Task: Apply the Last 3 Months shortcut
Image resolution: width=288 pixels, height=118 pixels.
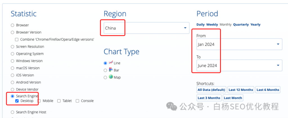Action: pos(209,98)
